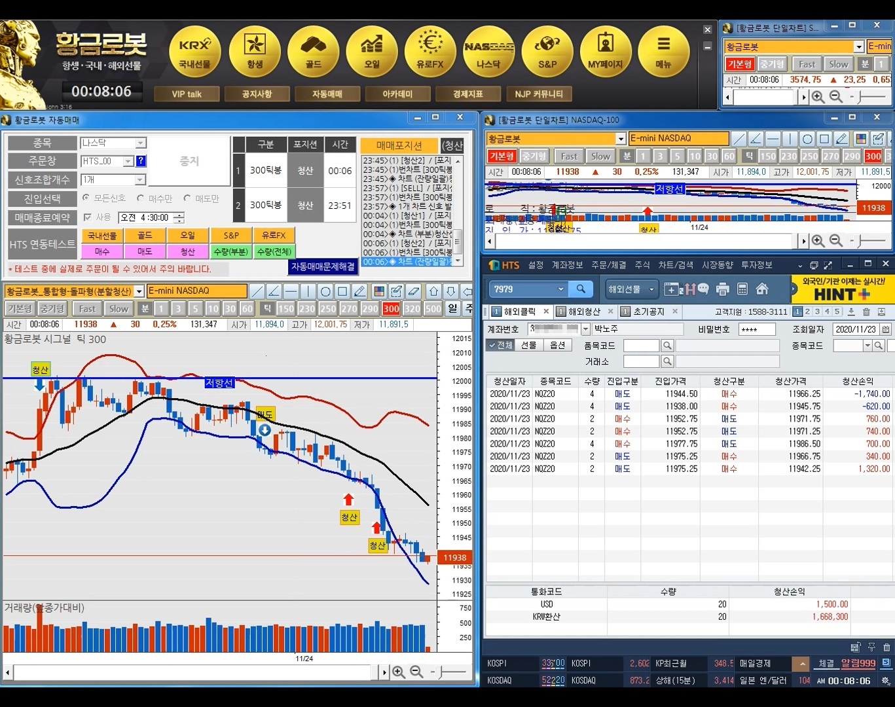Switch to the 해외청산 tab
Screen dimensions: 895x707
(584, 312)
